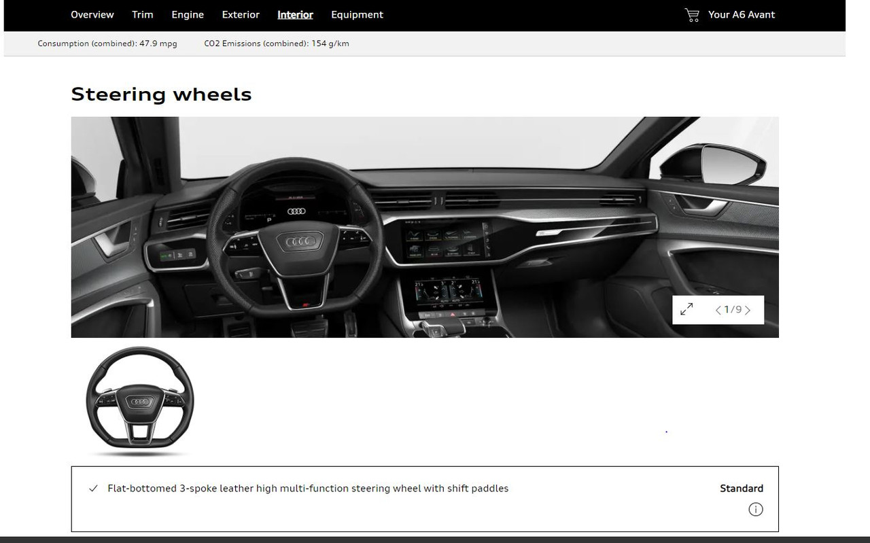Open Your A6 Avant summary
The height and width of the screenshot is (543, 870).
pos(742,14)
